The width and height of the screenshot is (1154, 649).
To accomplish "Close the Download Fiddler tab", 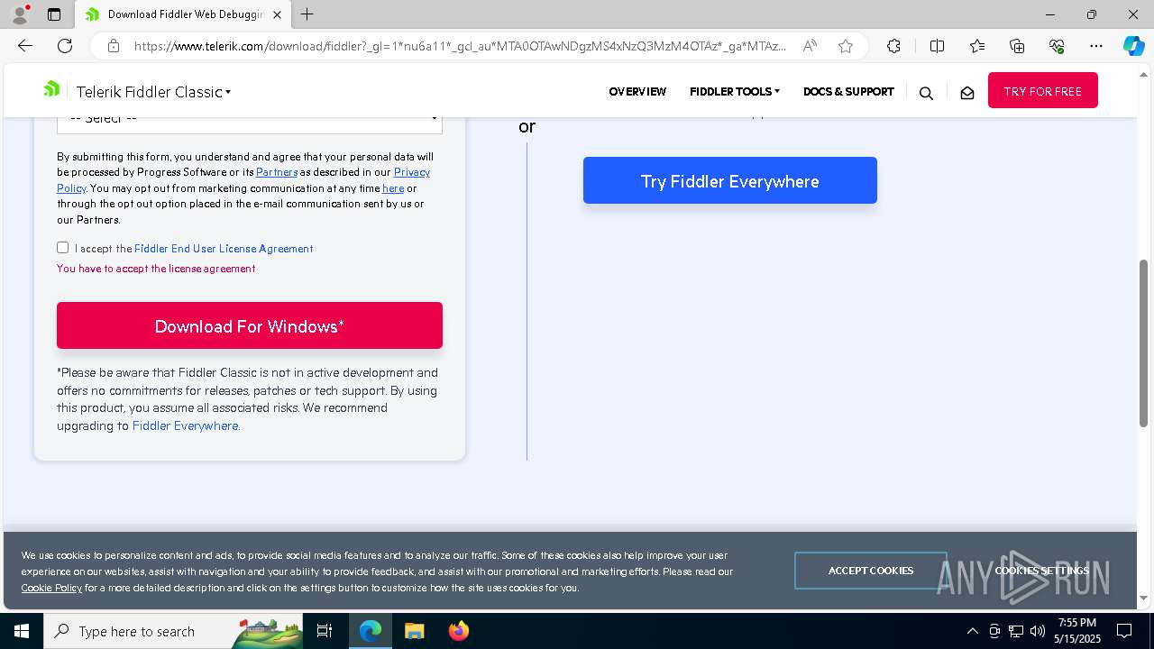I will tap(278, 14).
